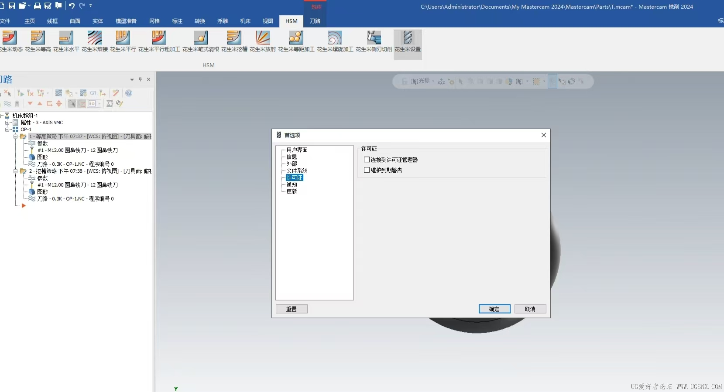
Task: Select 信息 in preferences tree
Action: (292, 157)
